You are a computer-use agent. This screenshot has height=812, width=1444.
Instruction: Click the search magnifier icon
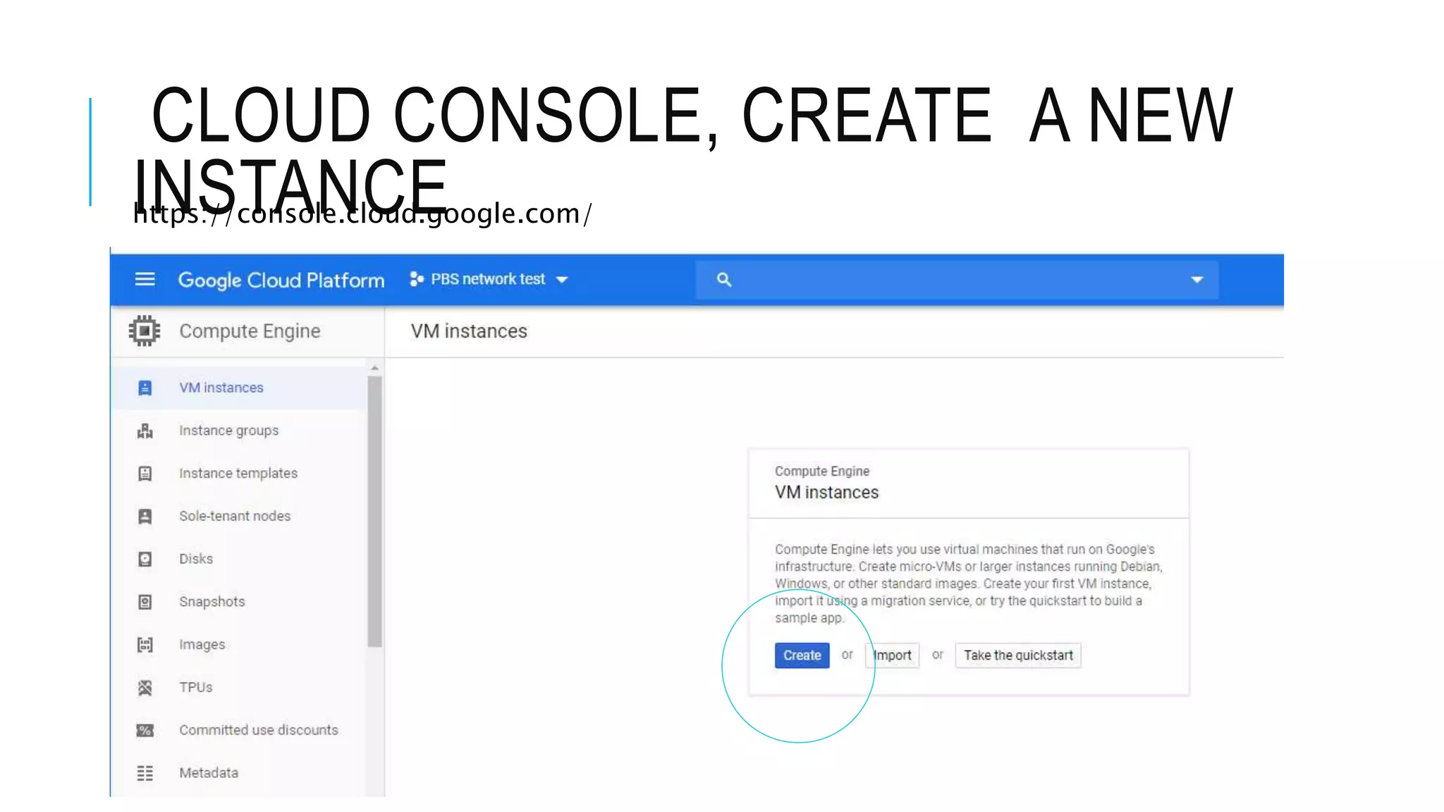(x=723, y=279)
